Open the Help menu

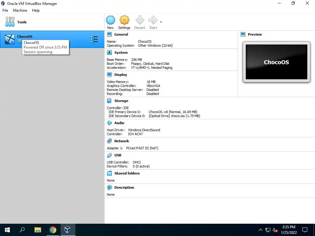(x=36, y=10)
